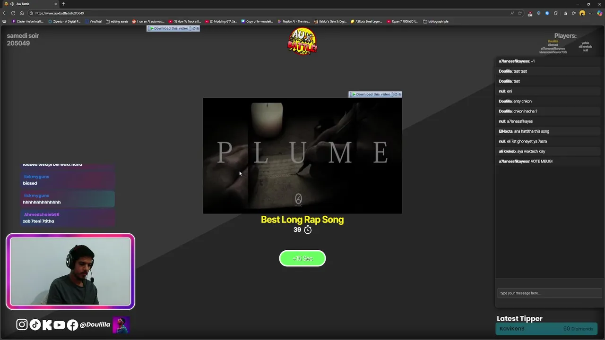Click the samedi soir room name

tap(23, 36)
